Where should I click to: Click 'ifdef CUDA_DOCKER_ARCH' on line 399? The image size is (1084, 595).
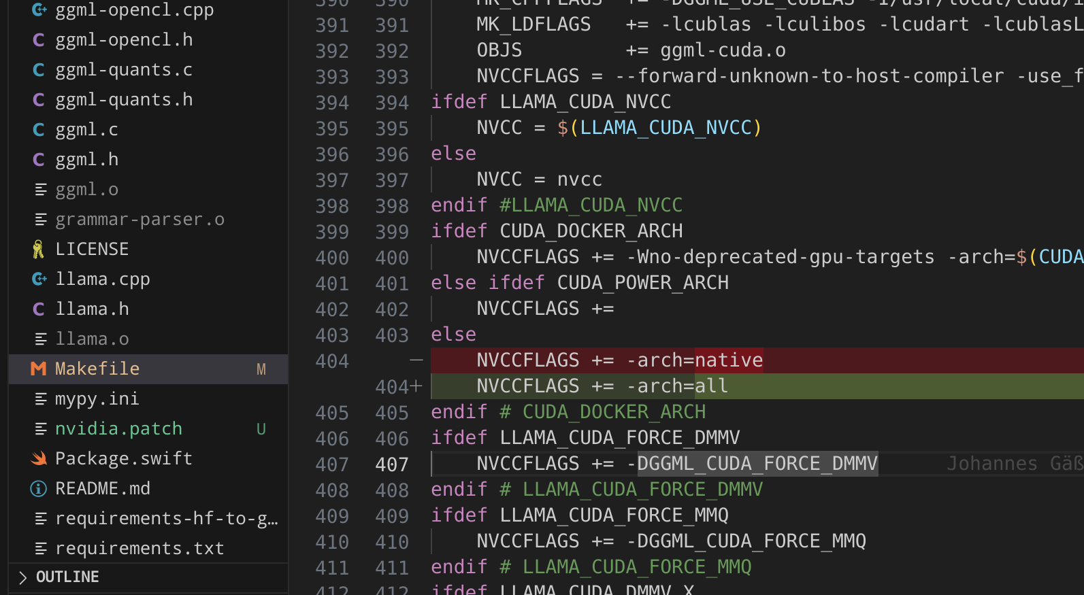point(557,231)
